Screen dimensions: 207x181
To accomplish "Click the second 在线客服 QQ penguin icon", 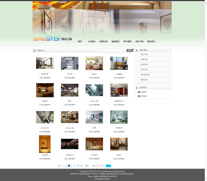I will 139,96.
